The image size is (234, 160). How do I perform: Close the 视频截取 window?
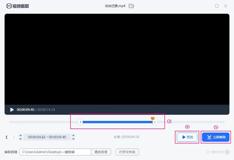coord(226,6)
